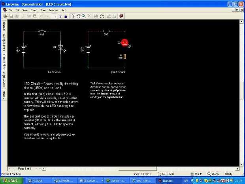Toggle switch SW2 in the good circuit
This screenshot has width=245, height=184.
[x=106, y=31]
